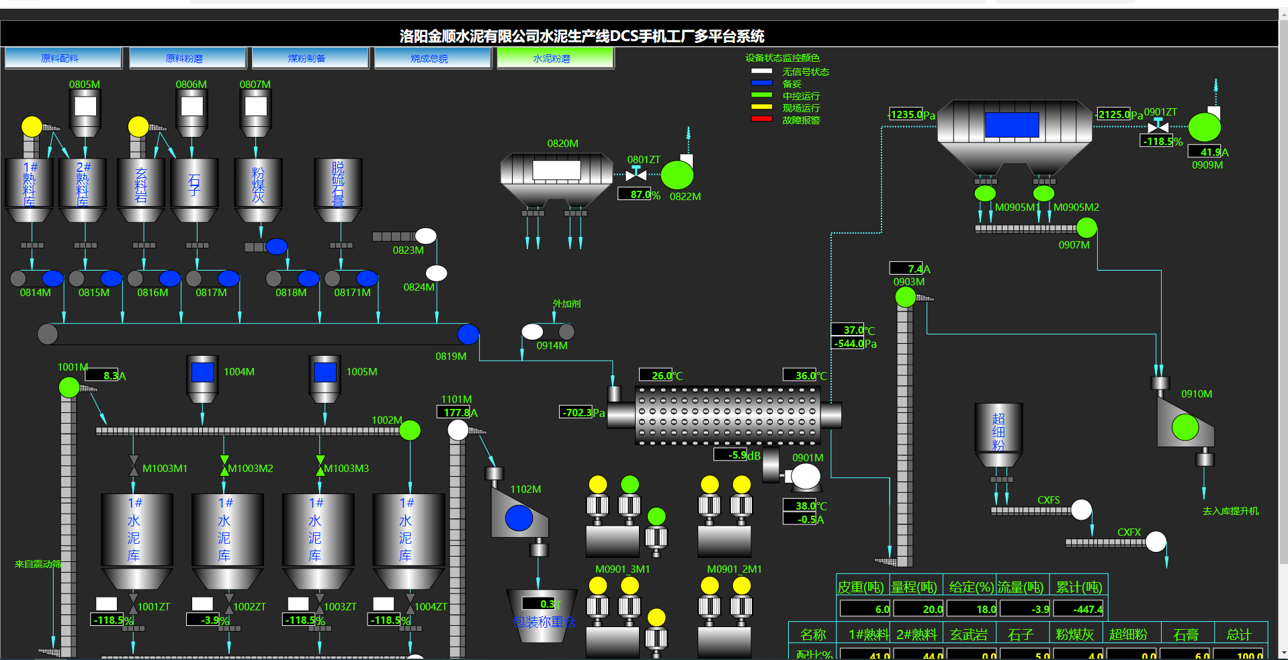This screenshot has width=1288, height=660.
Task: Click the blue 0819M belt conveyor motor
Action: tap(468, 334)
